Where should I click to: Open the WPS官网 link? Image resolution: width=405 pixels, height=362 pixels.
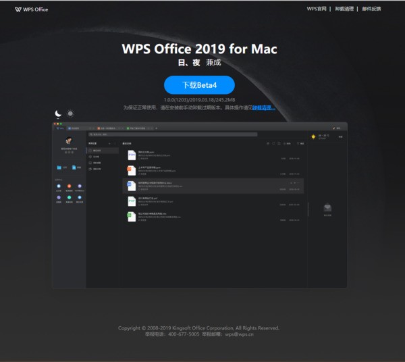pyautogui.click(x=317, y=9)
